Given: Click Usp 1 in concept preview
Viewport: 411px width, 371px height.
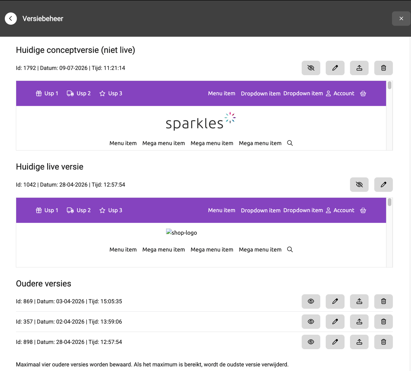Looking at the screenshot, I should (47, 94).
